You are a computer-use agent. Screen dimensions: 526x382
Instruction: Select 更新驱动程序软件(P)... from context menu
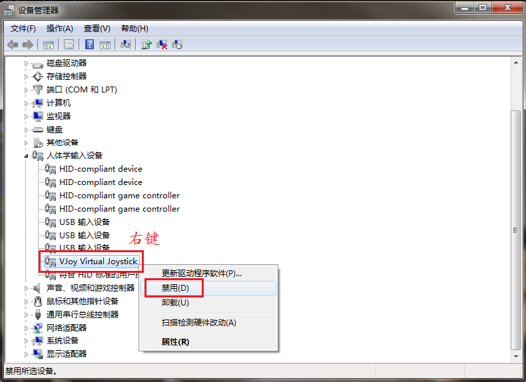[x=201, y=273]
